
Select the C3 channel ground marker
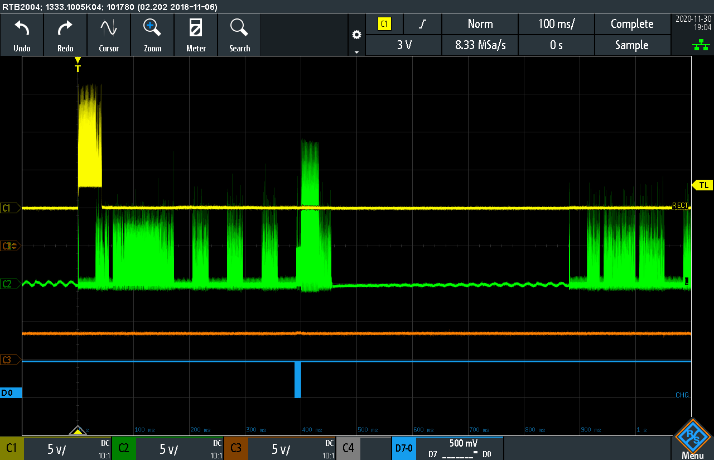(x=10, y=360)
